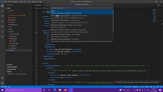Click the Select an archetype input field
The image size is (163, 92).
(82, 8)
